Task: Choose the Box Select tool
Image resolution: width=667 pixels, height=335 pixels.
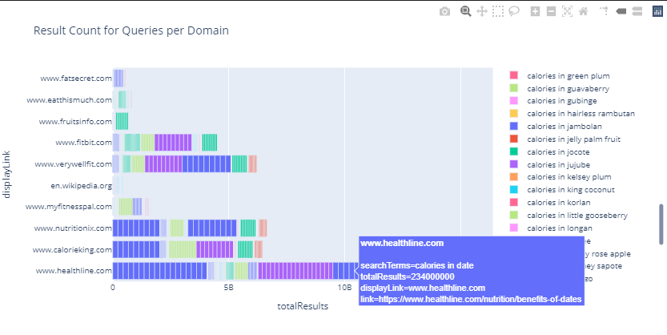Action: [498, 11]
